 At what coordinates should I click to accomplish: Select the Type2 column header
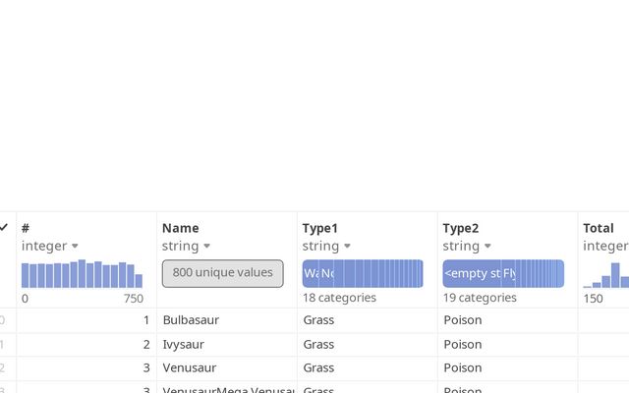[461, 228]
